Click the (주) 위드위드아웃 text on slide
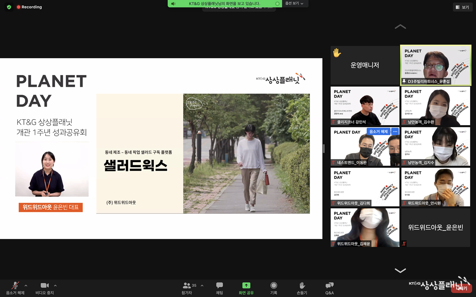The width and height of the screenshot is (476, 297). click(x=121, y=202)
